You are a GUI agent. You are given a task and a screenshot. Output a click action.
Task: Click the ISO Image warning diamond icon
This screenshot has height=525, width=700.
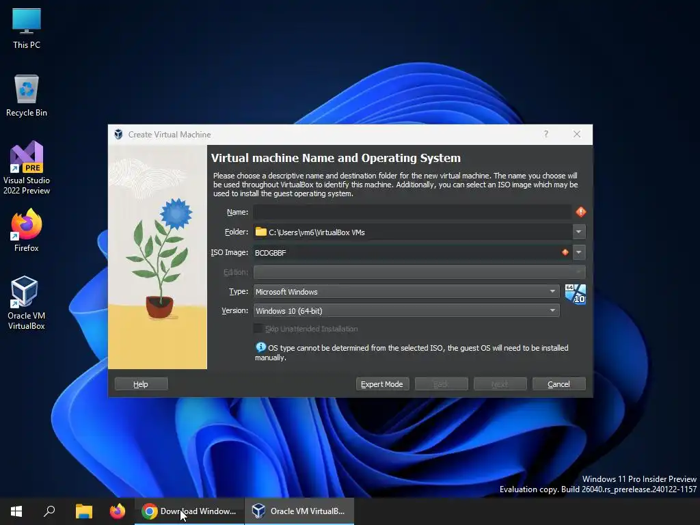(x=565, y=252)
